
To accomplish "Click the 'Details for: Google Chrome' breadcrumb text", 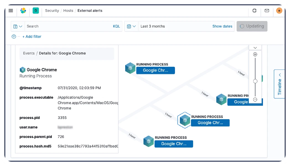I will click(x=62, y=53).
